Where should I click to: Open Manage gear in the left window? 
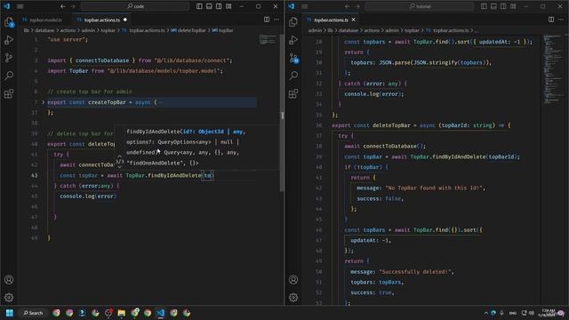tap(9, 298)
